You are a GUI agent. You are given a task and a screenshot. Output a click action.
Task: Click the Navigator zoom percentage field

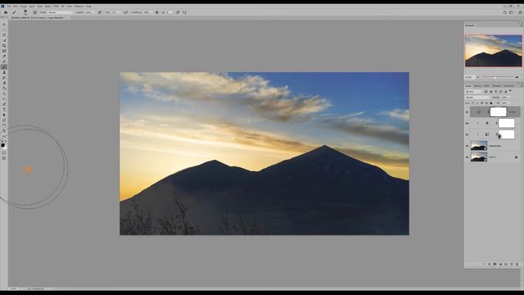pos(469,77)
